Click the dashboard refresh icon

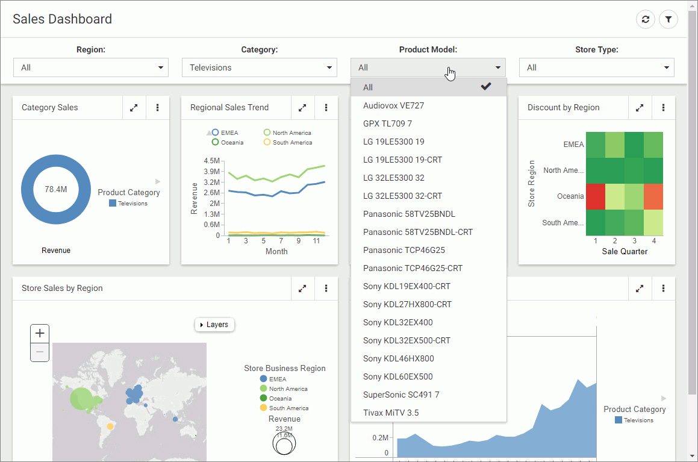646,19
